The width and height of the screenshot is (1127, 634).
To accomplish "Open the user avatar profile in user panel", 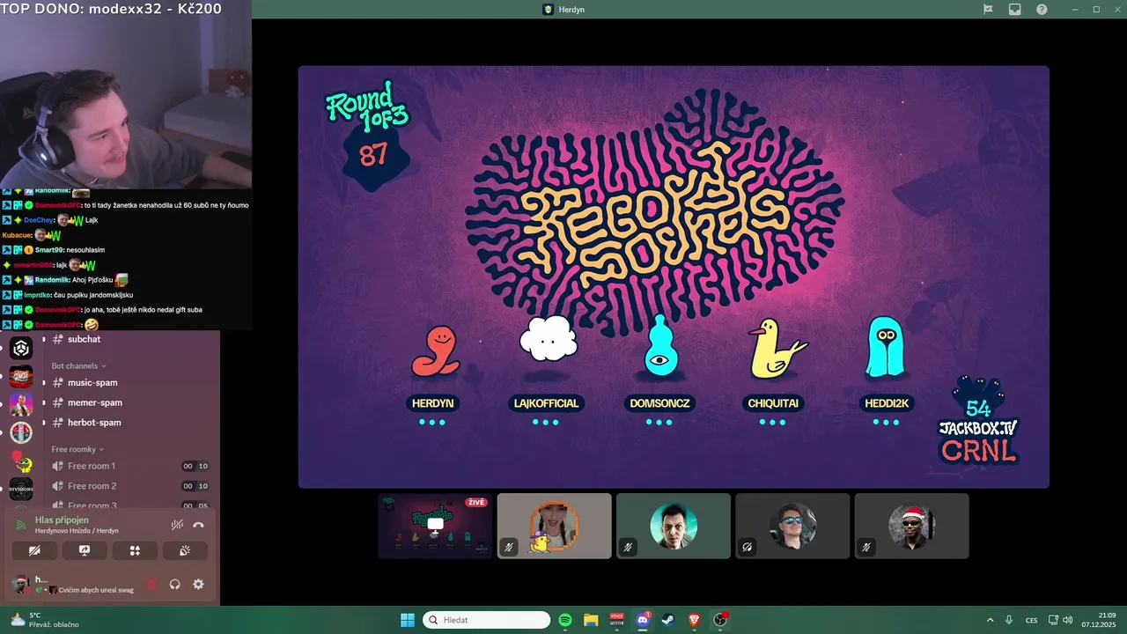I will point(19,584).
